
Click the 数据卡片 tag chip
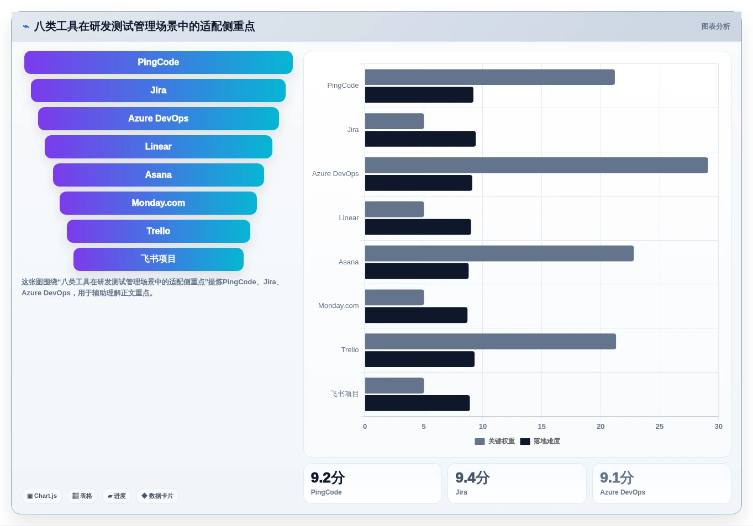tap(157, 496)
